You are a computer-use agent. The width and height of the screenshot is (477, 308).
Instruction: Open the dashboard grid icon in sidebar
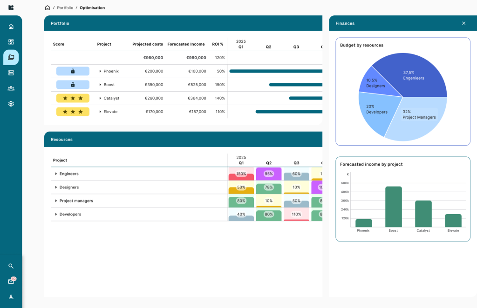(x=11, y=42)
